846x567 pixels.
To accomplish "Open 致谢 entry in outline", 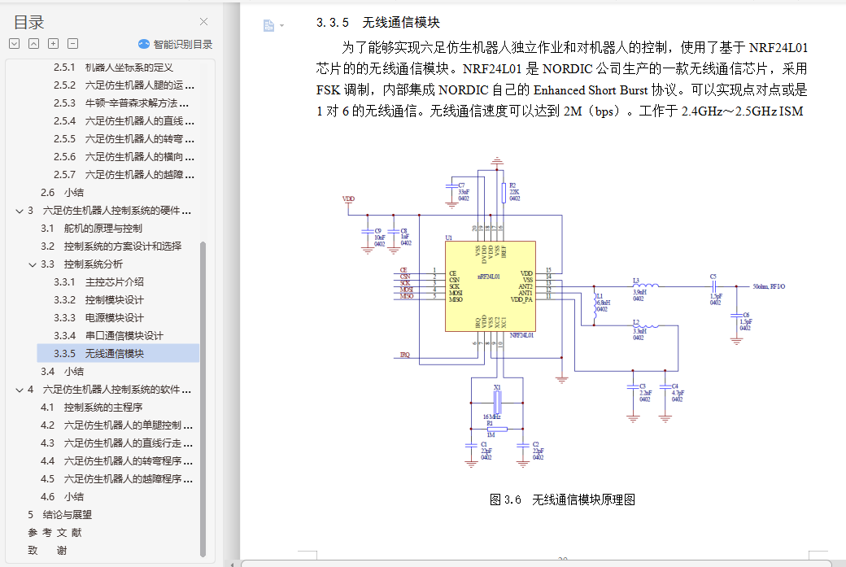I will 47,550.
